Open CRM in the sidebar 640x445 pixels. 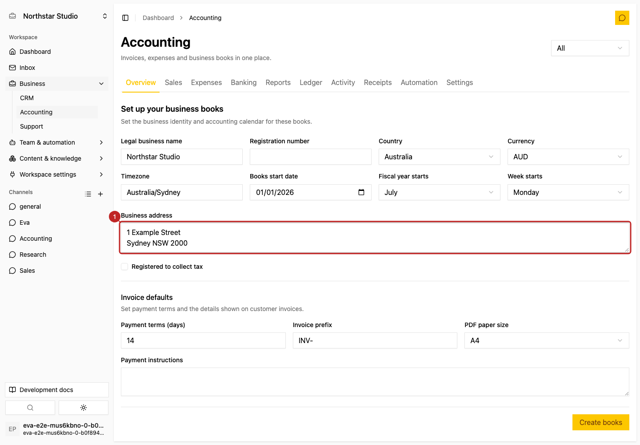point(57,98)
